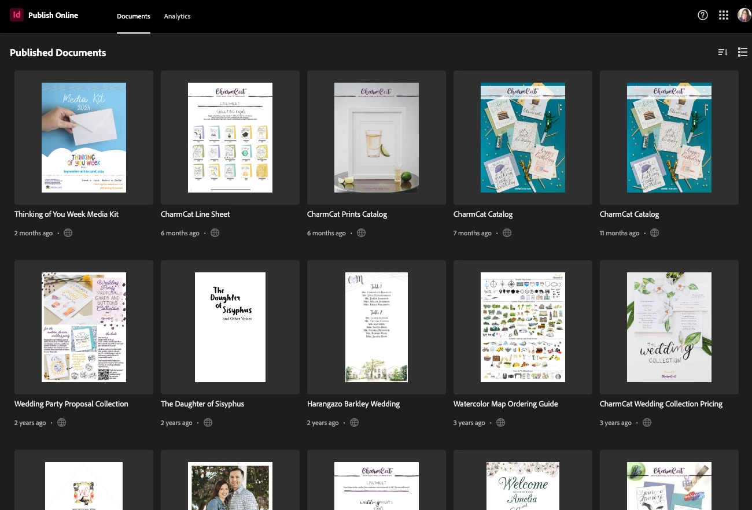Image resolution: width=752 pixels, height=510 pixels.
Task: Click the framed drink print thumbnail
Action: tap(377, 138)
